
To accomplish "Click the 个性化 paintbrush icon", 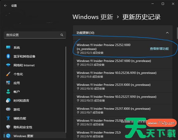I will (x=8, y=74).
